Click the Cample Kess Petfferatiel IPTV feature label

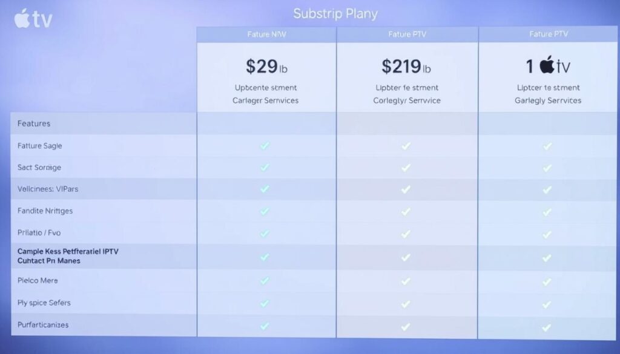point(68,251)
